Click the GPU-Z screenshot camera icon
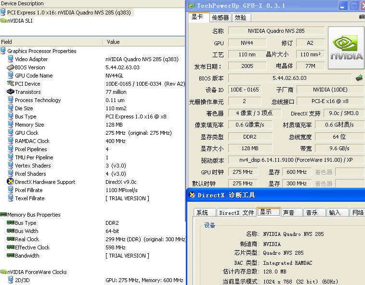365x285 pixels. tap(362, 17)
